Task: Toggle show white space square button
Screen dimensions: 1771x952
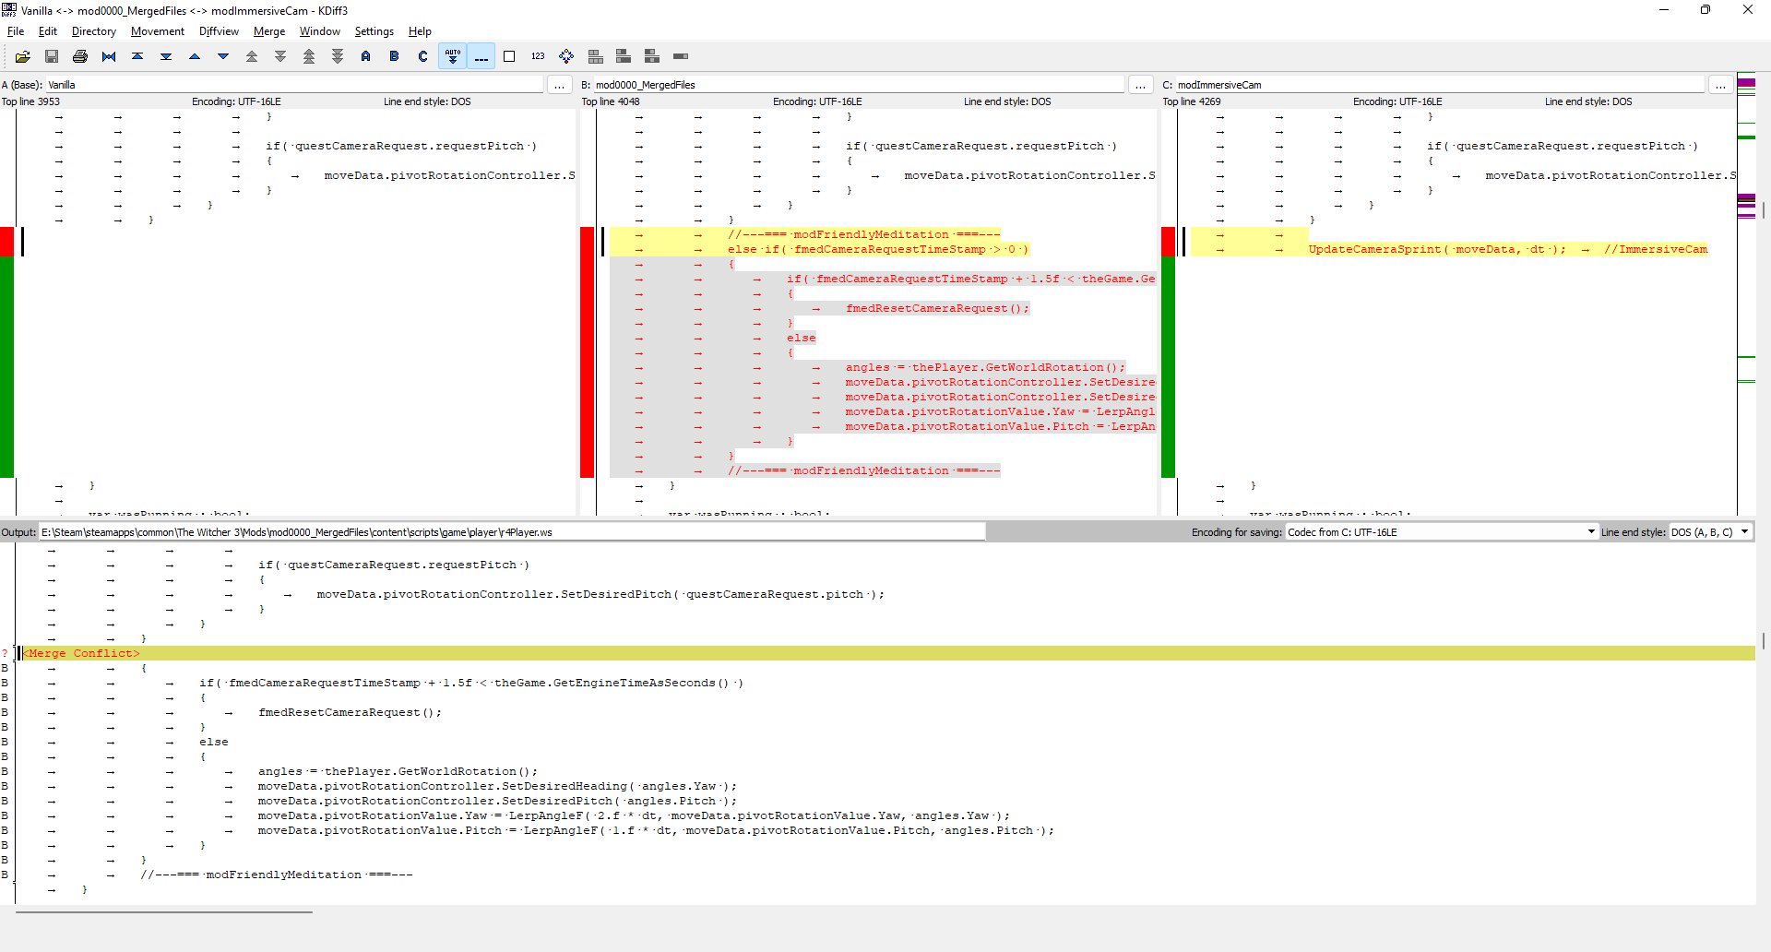Action: 509,56
